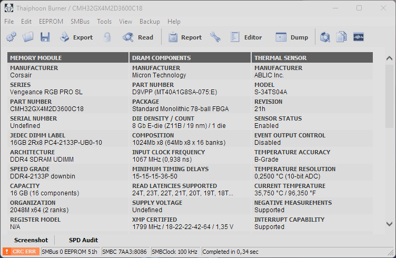Click timing delays 15-15-15-36-50
The height and width of the screenshot is (258, 396).
[155, 176]
